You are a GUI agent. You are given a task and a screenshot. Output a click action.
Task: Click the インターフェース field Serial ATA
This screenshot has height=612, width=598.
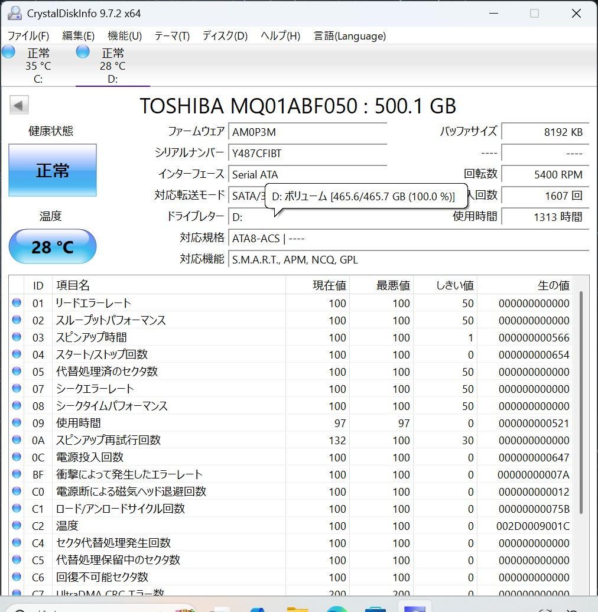[308, 174]
